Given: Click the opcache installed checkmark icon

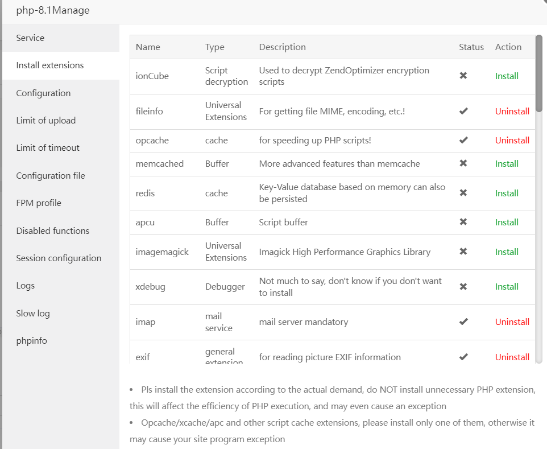Looking at the screenshot, I should pos(463,140).
